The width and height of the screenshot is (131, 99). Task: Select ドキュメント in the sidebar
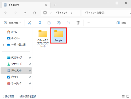click(16, 70)
